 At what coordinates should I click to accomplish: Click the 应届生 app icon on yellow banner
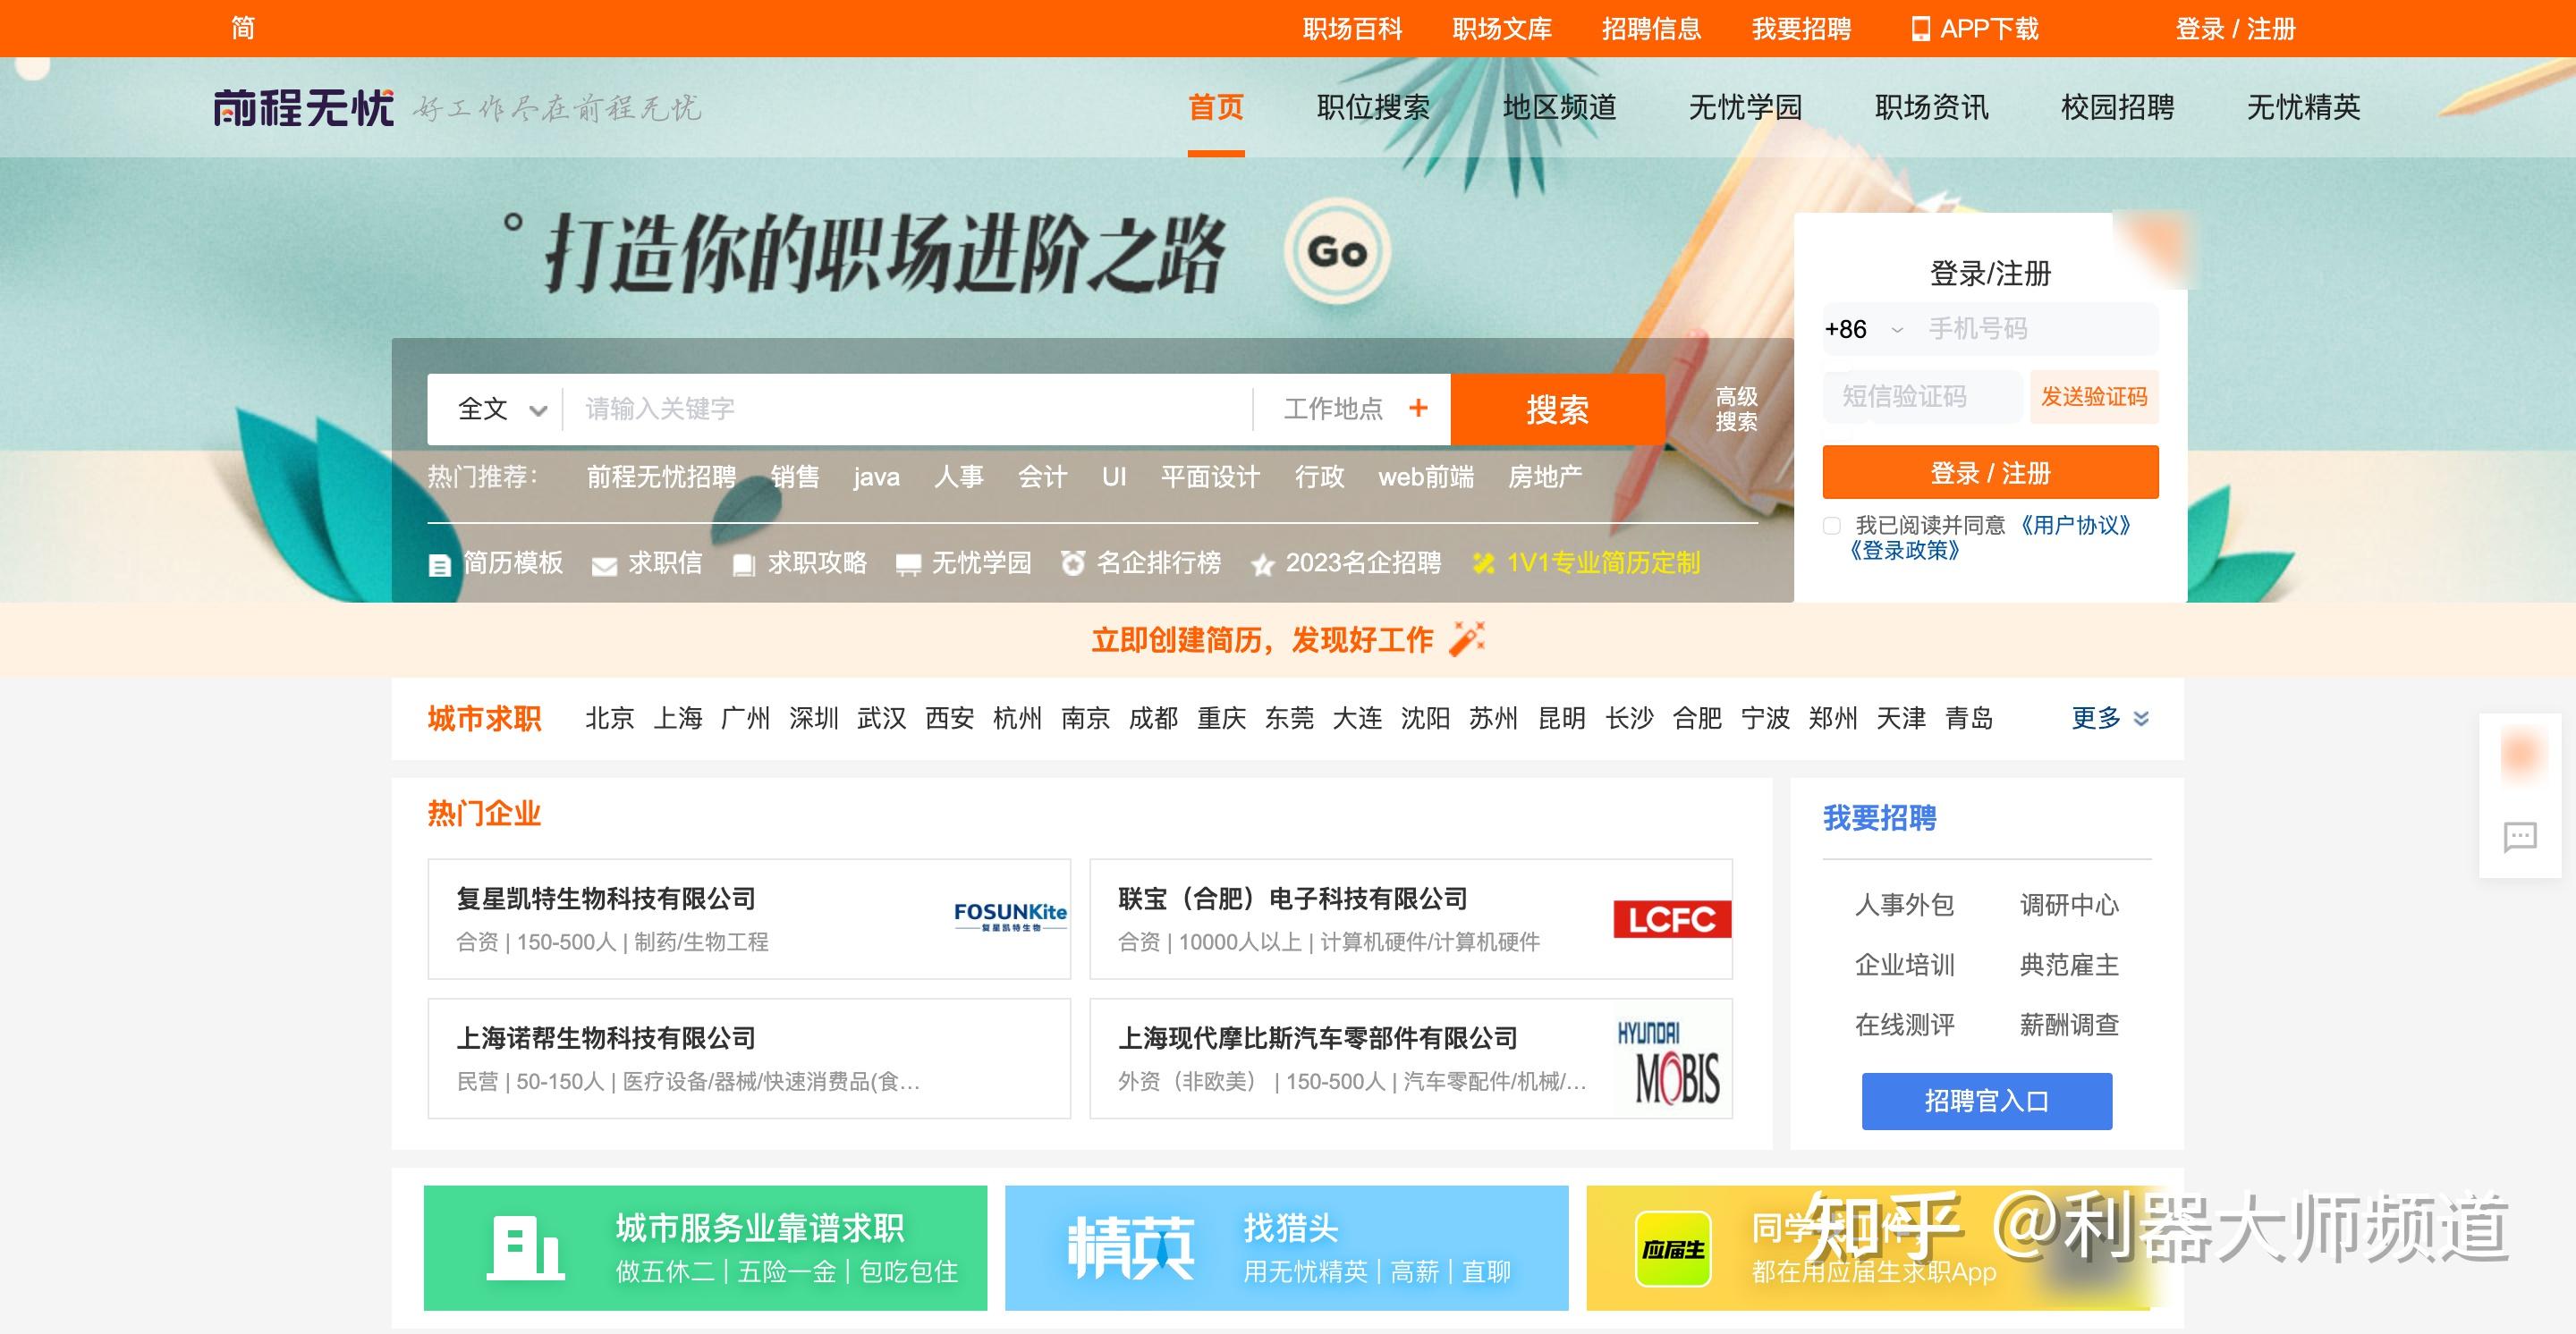(x=1673, y=1249)
